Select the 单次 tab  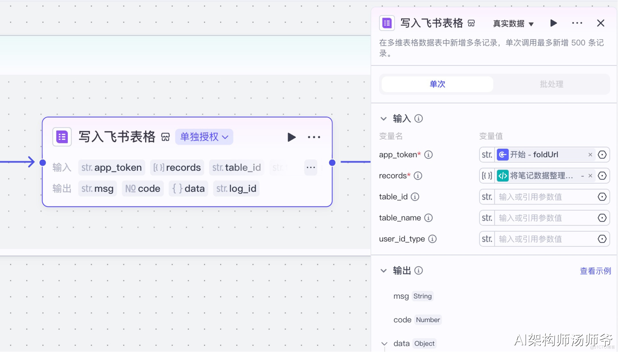(437, 84)
